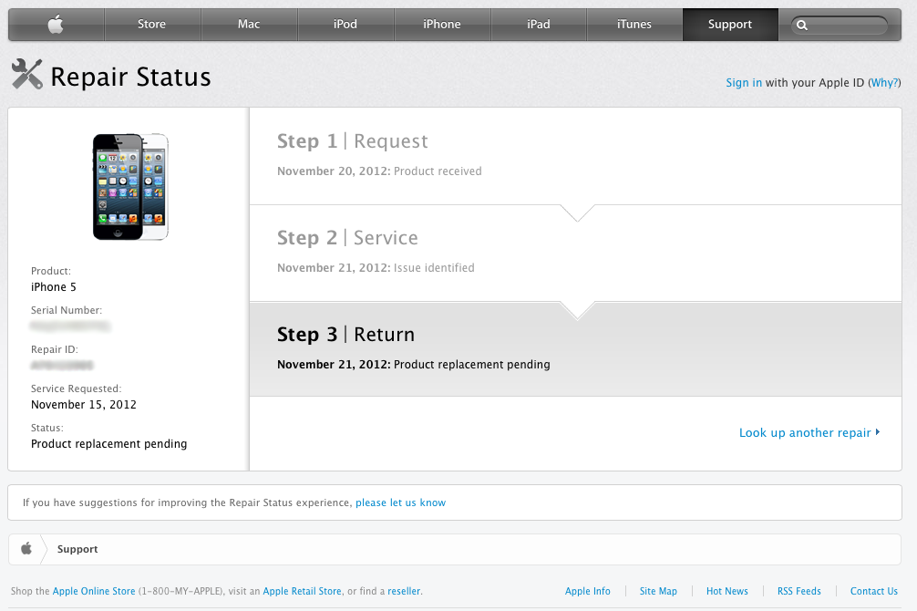This screenshot has width=917, height=611.
Task: Click the Step 1 Request heading
Action: [353, 141]
